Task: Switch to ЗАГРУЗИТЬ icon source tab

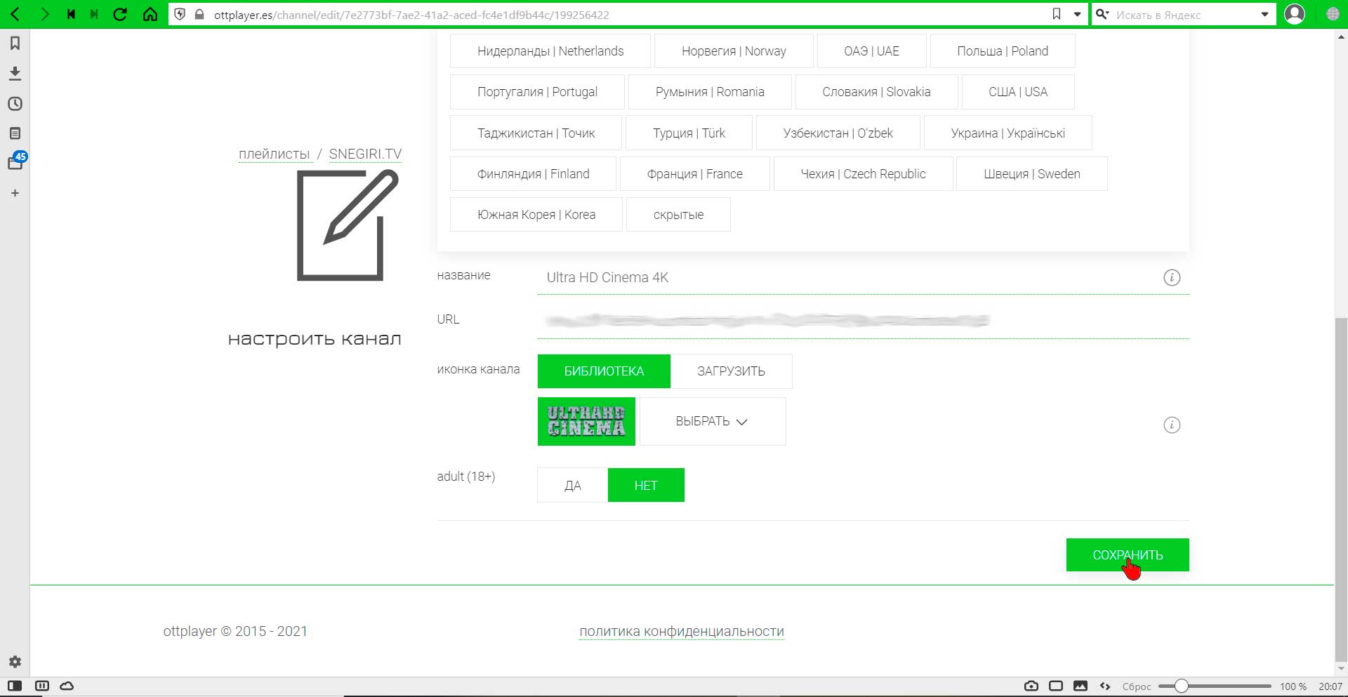Action: (x=731, y=371)
